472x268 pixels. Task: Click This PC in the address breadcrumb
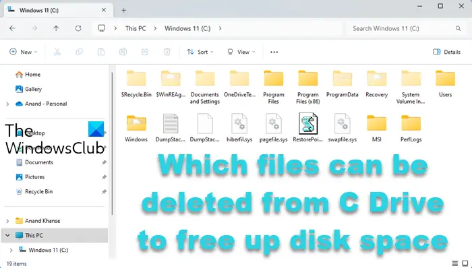[136, 28]
